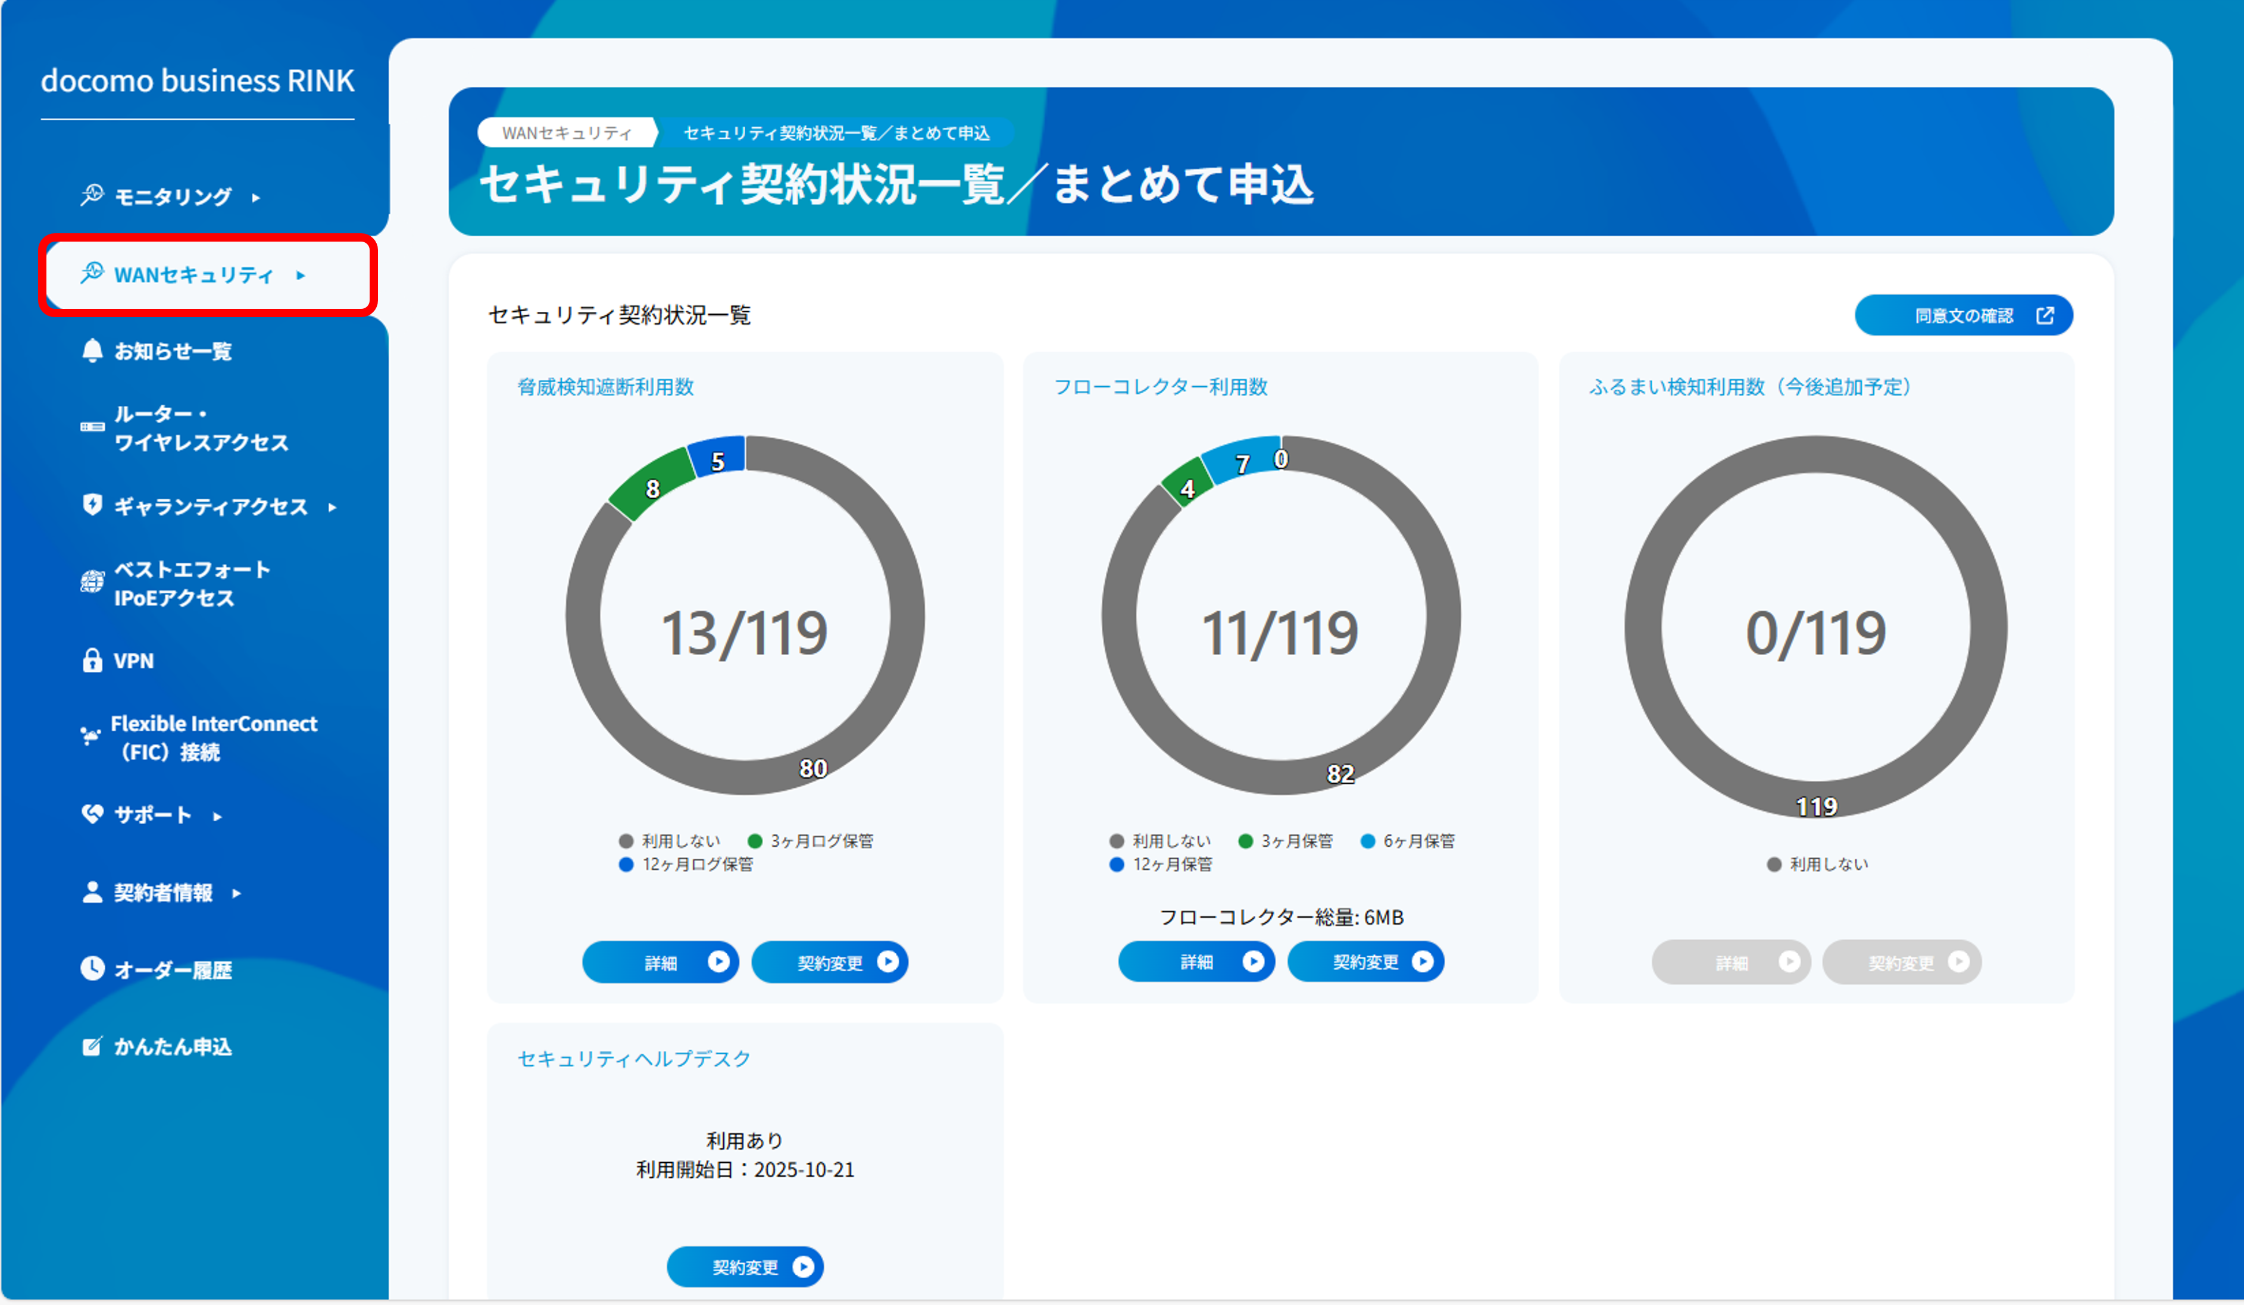The width and height of the screenshot is (2244, 1305).
Task: Click the 13/119 donut chart segment
Action: (x=745, y=632)
